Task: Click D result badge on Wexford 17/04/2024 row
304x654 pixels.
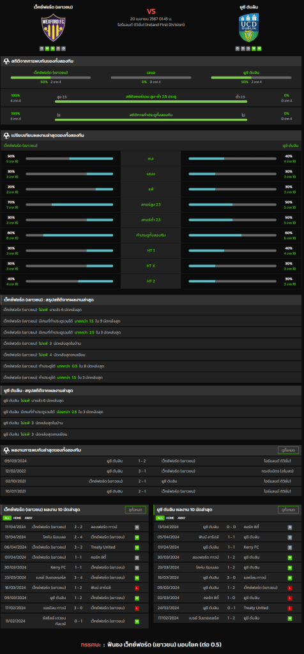Action: 137,527
